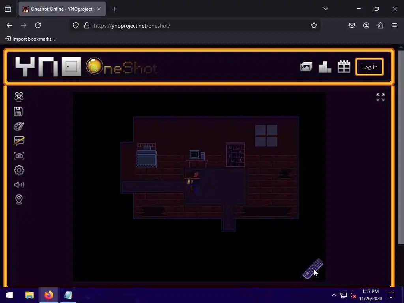Viewport: 404px width, 303px height.
Task: Open the network status tray icon
Action: [344, 295]
